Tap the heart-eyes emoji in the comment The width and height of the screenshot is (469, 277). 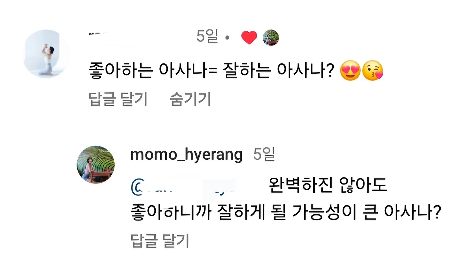[x=350, y=71]
